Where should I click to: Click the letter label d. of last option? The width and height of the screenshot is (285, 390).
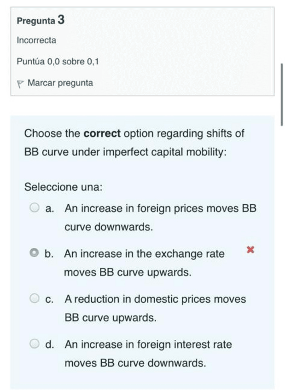(50, 344)
